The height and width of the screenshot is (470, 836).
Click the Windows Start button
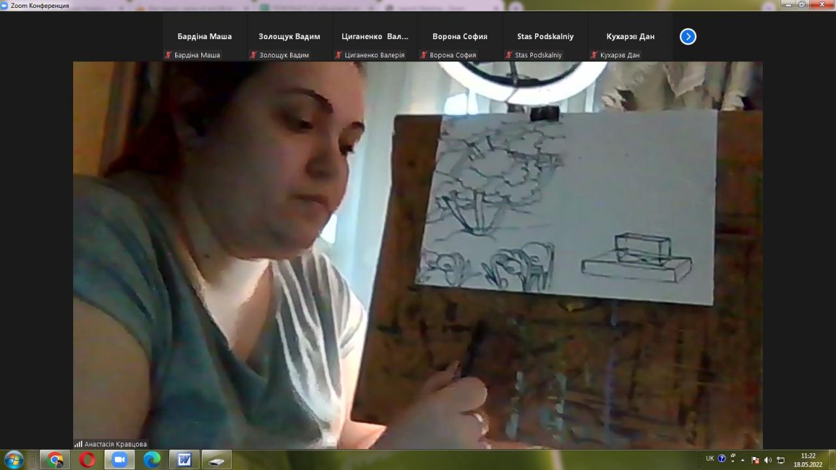click(x=13, y=460)
